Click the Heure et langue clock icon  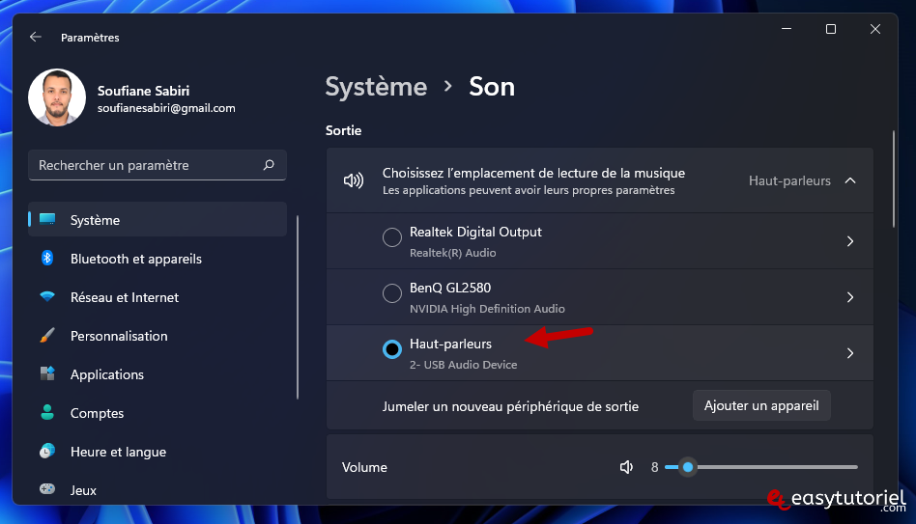(47, 451)
